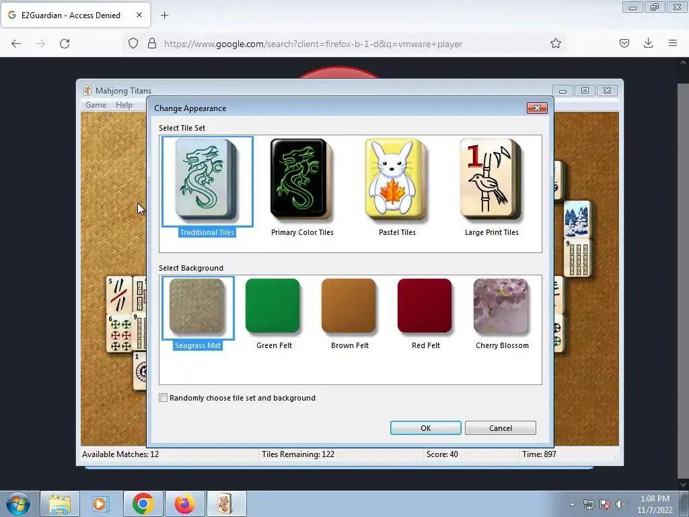
Task: Click the winter snow season tile on the board
Action: [x=577, y=219]
